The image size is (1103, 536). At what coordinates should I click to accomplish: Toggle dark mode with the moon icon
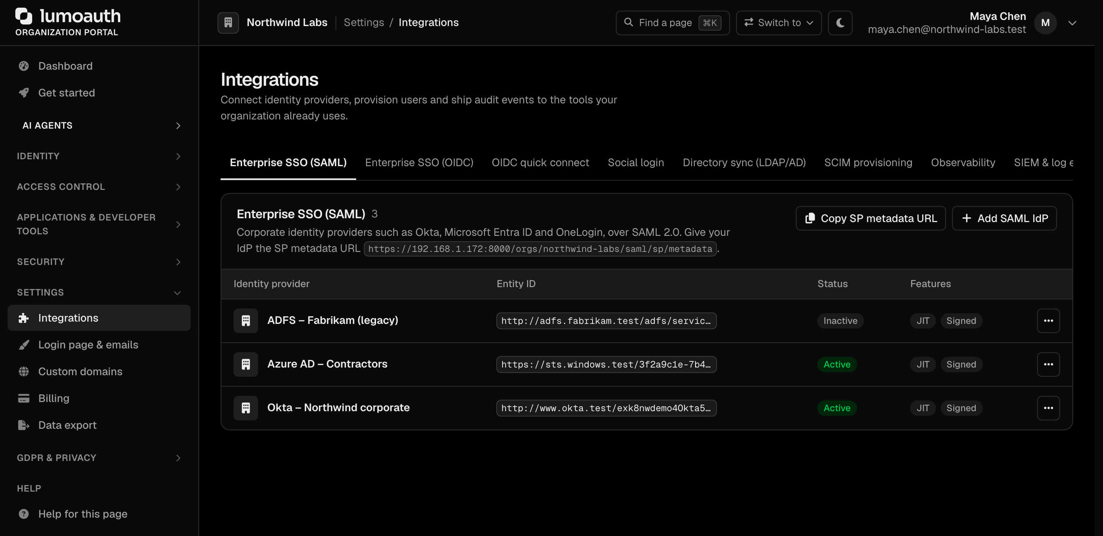coord(840,23)
